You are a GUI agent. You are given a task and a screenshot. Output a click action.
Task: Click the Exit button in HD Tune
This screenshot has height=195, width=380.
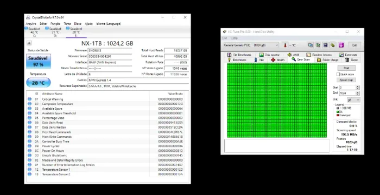pos(354,45)
